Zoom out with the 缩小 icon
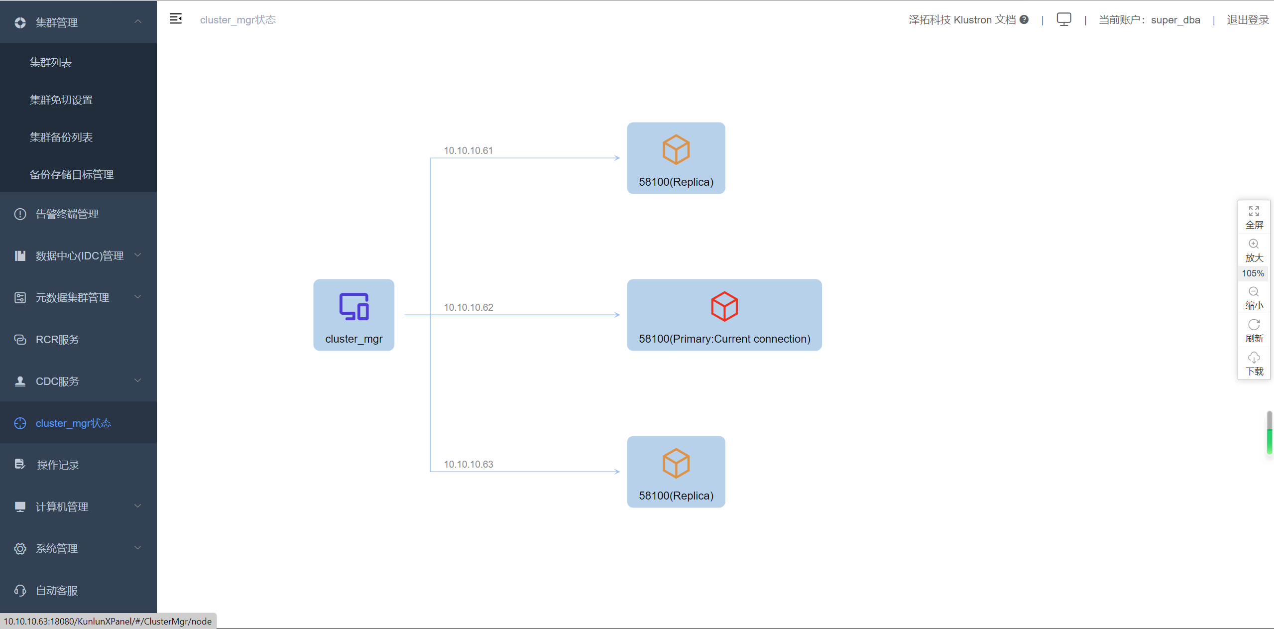 pyautogui.click(x=1254, y=292)
